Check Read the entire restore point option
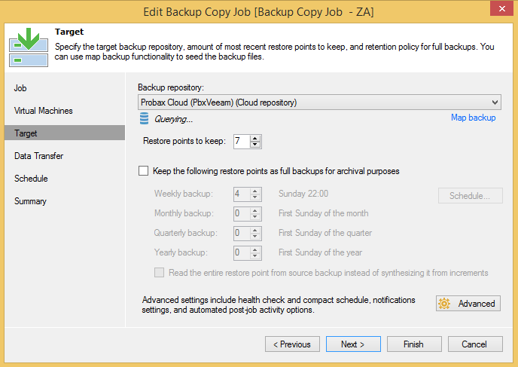The image size is (518, 367). [x=159, y=273]
